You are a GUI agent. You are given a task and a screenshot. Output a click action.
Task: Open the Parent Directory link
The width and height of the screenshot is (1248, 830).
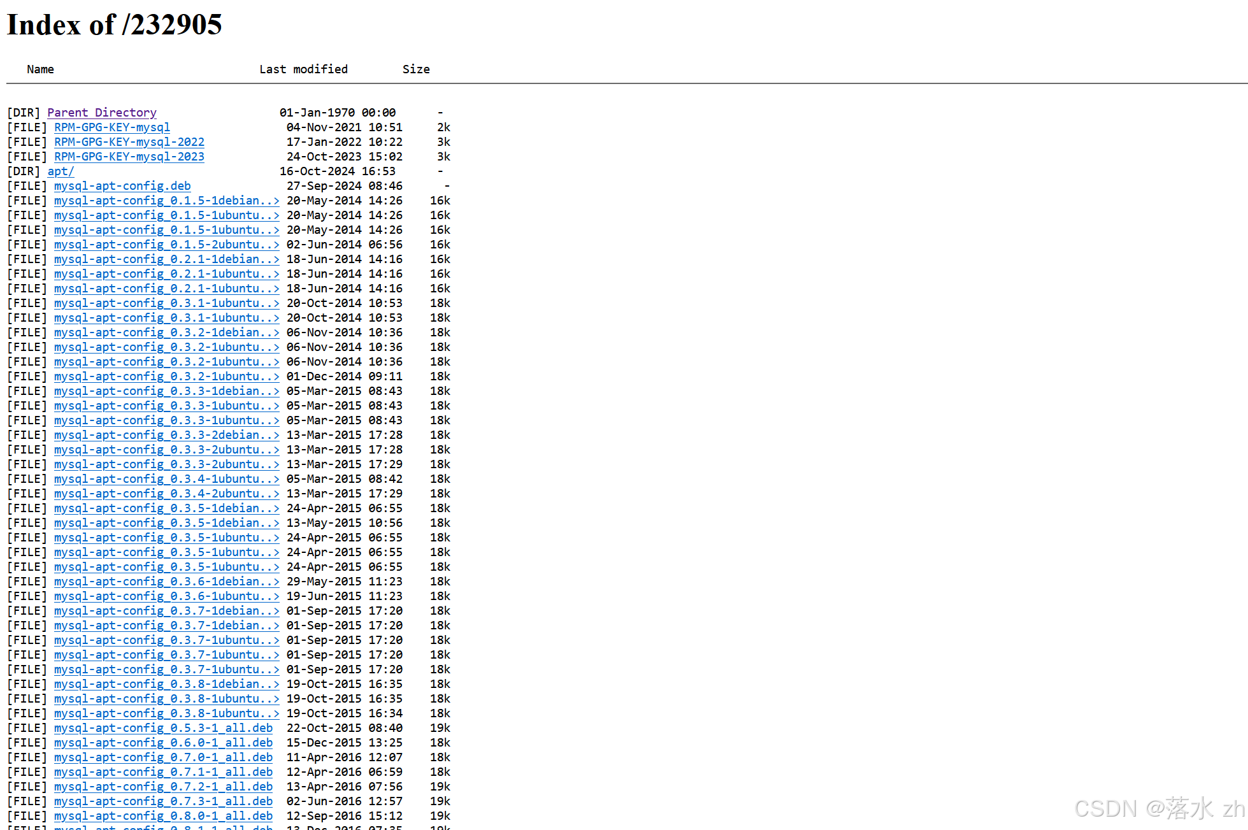click(102, 113)
